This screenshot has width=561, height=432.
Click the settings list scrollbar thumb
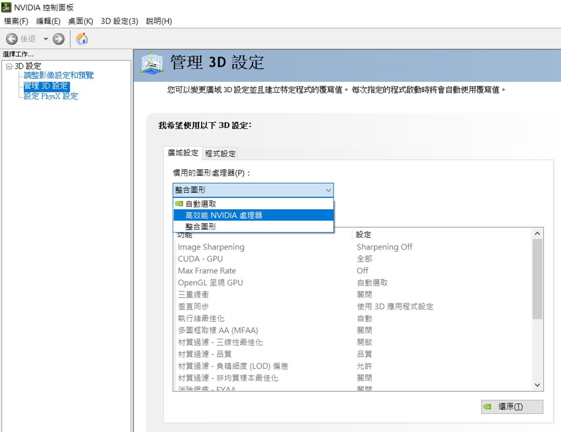pos(537,279)
